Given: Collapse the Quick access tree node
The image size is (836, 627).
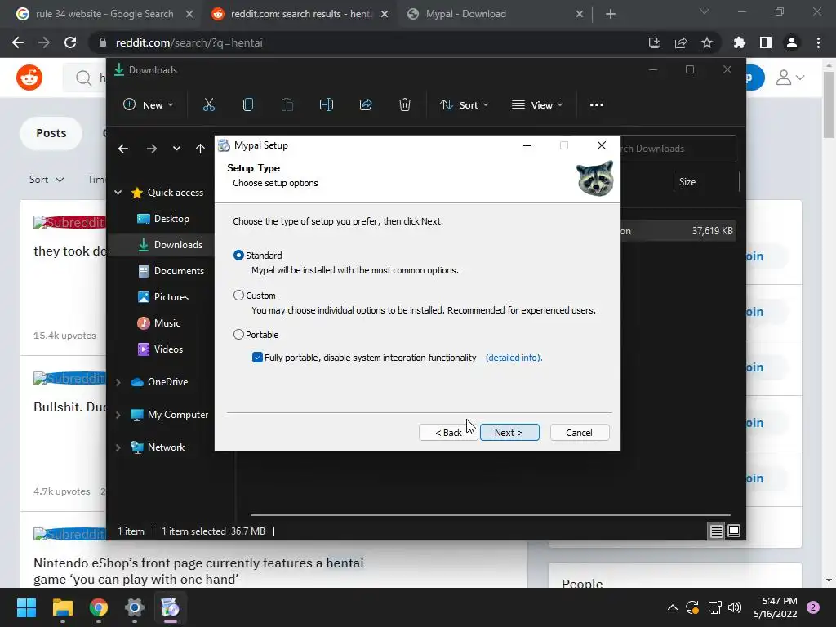Looking at the screenshot, I should coord(118,193).
